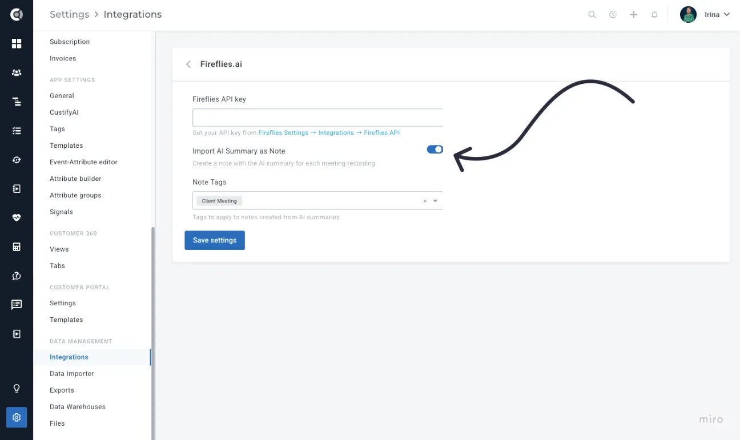Click Settings in the breadcrumb
The height and width of the screenshot is (440, 740).
[x=69, y=15]
